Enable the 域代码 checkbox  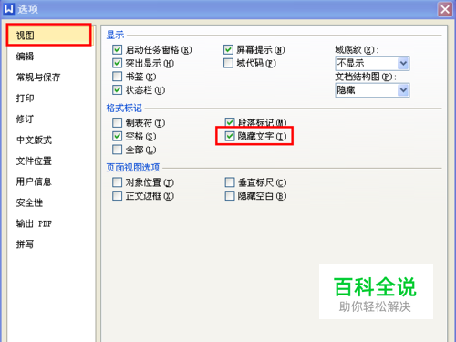[228, 63]
